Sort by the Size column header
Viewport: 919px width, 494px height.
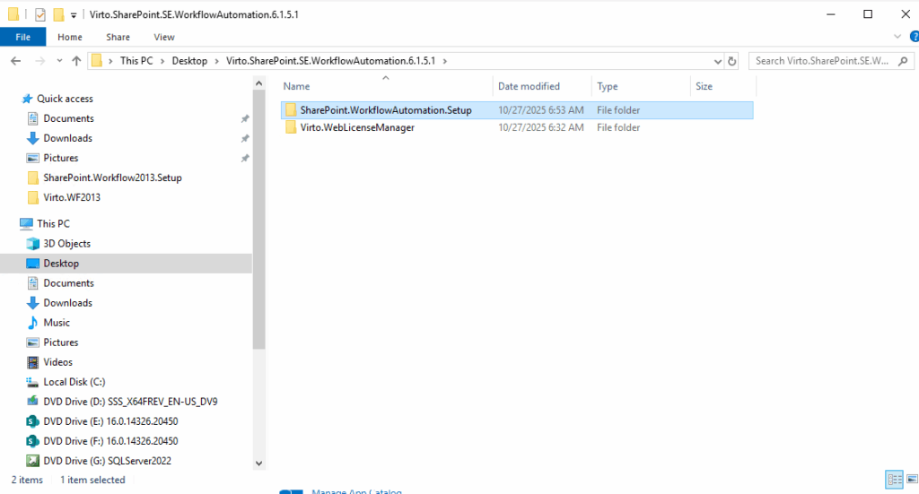coord(704,86)
